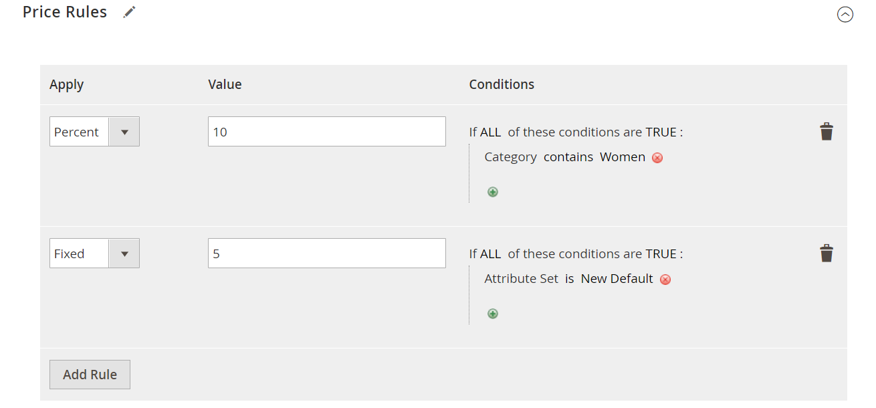Open the Percent apply dropdown
Image resolution: width=876 pixels, height=408 pixels.
tap(94, 132)
